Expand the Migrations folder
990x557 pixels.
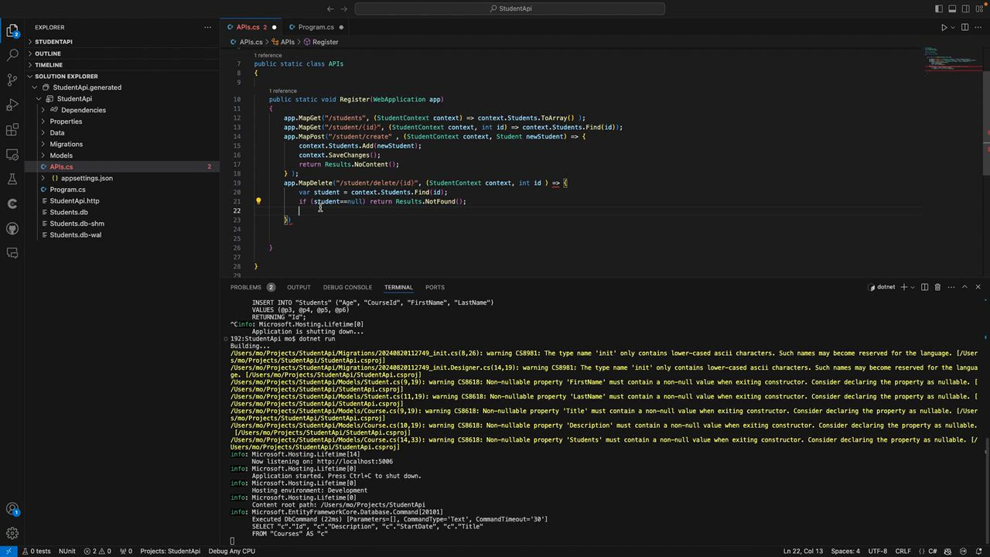tap(66, 144)
